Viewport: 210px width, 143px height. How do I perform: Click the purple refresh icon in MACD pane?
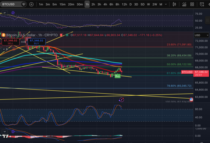(13, 132)
